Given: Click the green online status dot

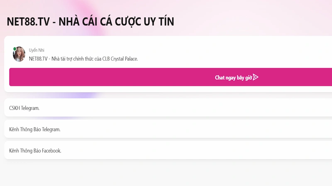Looking at the screenshot, I should pyautogui.click(x=15, y=49).
